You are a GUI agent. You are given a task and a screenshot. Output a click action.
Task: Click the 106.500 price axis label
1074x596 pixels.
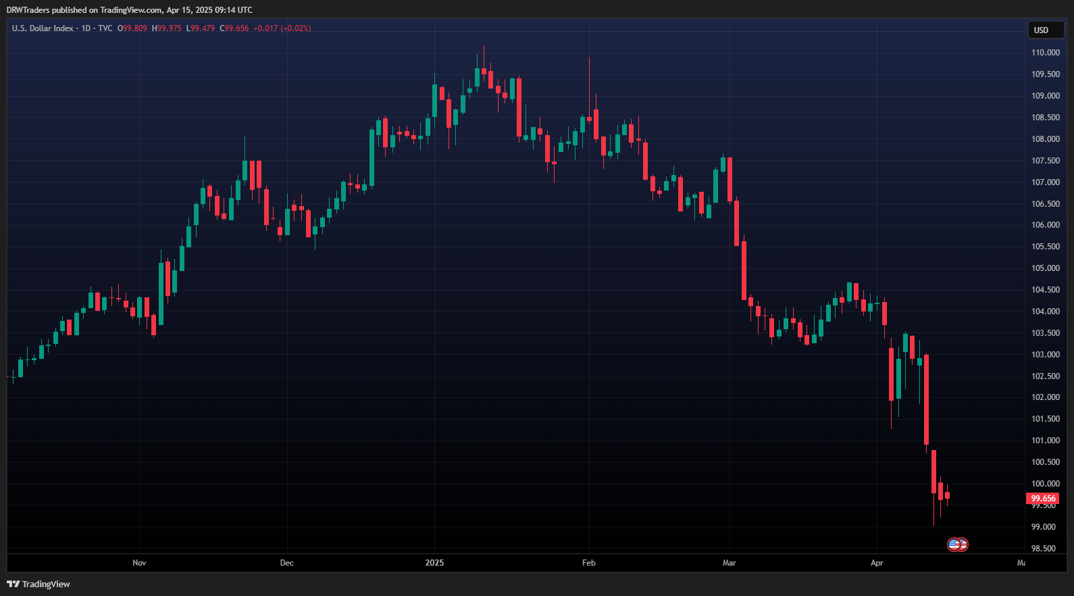pyautogui.click(x=1045, y=204)
